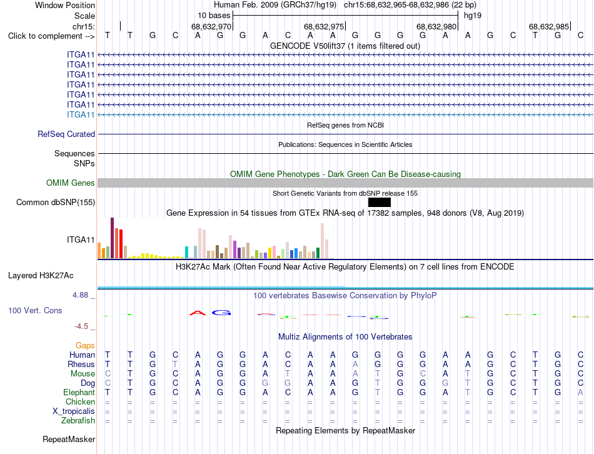Click the 'Click to complement -->' label
Screen dimensions: 594x454
51,36
